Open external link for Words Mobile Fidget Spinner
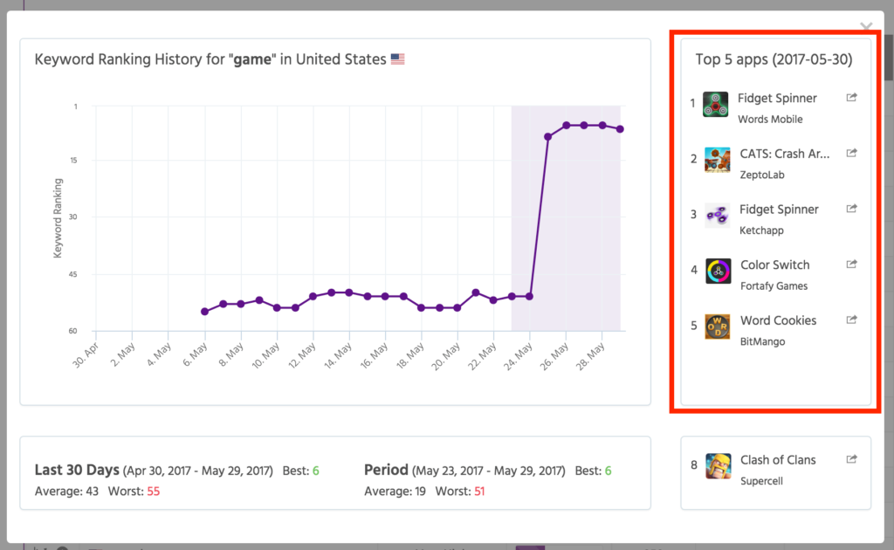Image resolution: width=894 pixels, height=550 pixels. 851,98
